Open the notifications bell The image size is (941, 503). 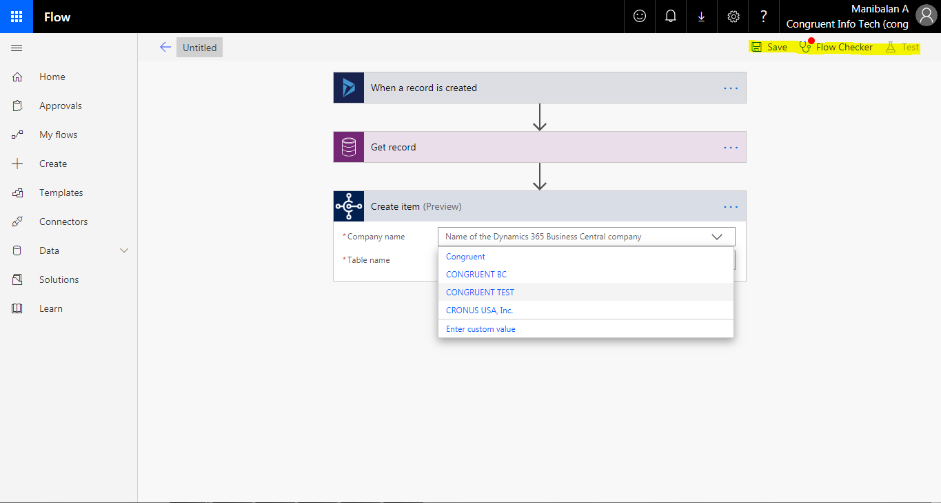[x=671, y=17]
